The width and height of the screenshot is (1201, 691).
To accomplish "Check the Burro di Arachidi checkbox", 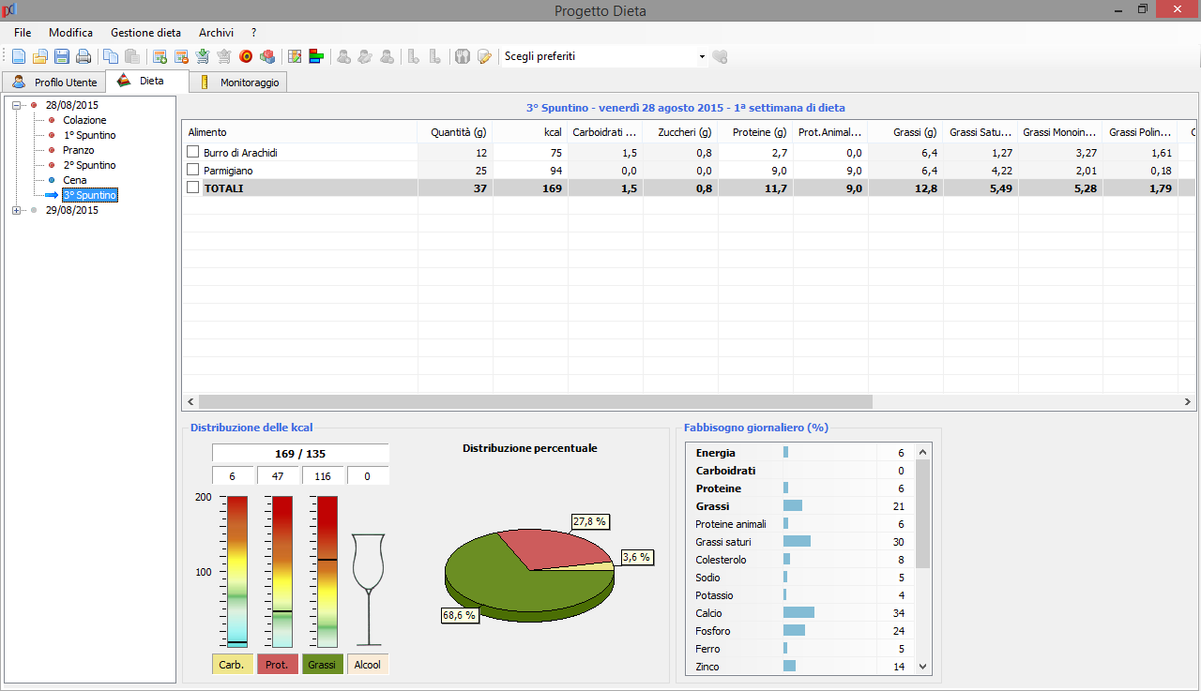I will (193, 152).
